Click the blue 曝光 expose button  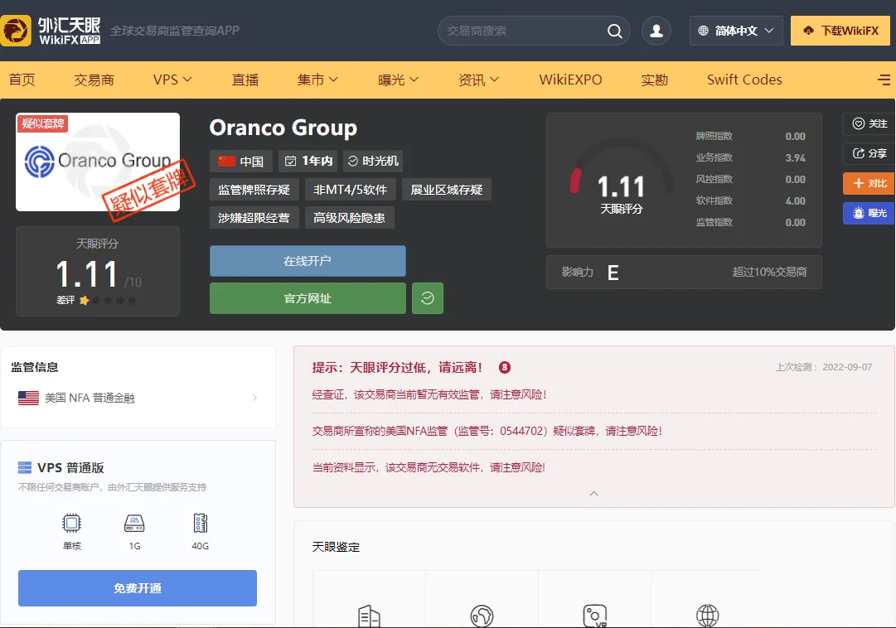coord(869,213)
